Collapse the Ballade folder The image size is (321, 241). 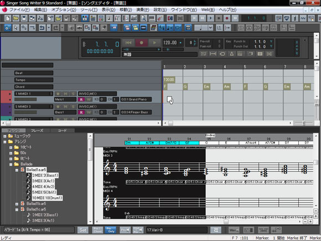pos(11,165)
